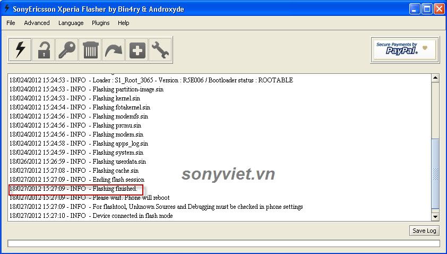The width and height of the screenshot is (447, 254).
Task: Select the 'Flashing prcmu.sin' log line
Action: point(75,125)
